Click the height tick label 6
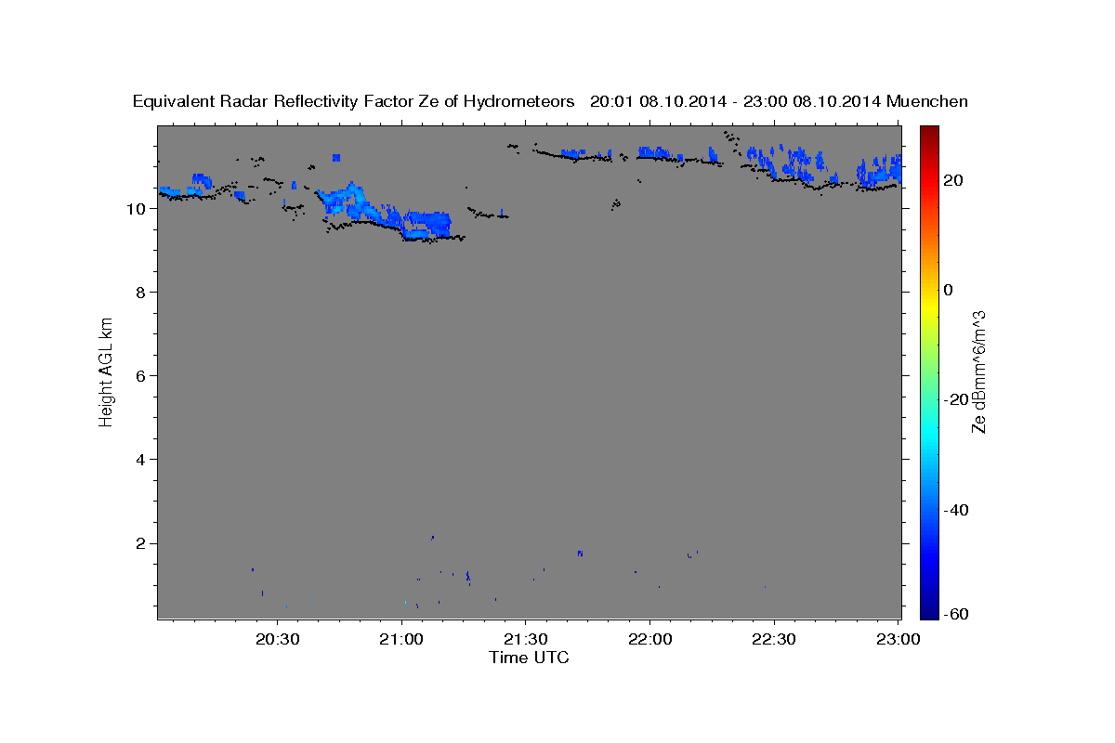 pos(142,376)
